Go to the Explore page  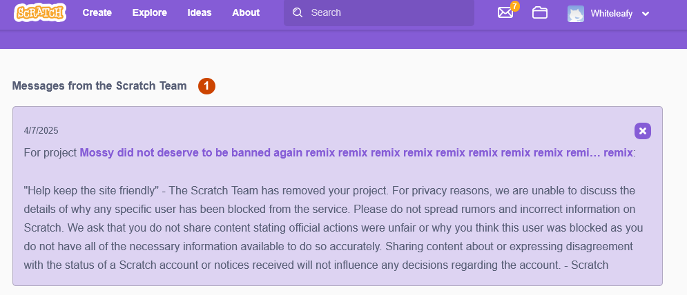pyautogui.click(x=150, y=12)
